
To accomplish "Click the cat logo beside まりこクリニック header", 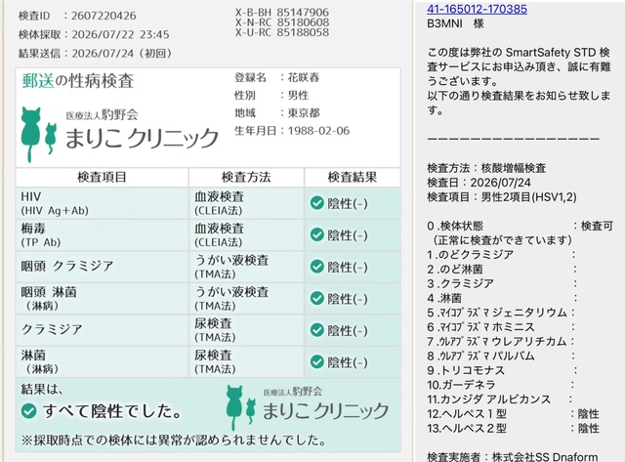I will tap(39, 135).
